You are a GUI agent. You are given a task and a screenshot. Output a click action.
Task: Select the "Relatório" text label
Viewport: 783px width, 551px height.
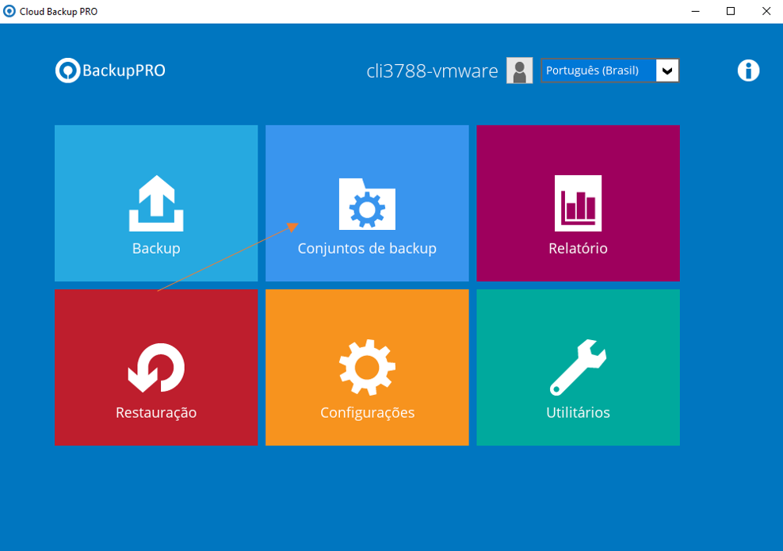coord(578,248)
